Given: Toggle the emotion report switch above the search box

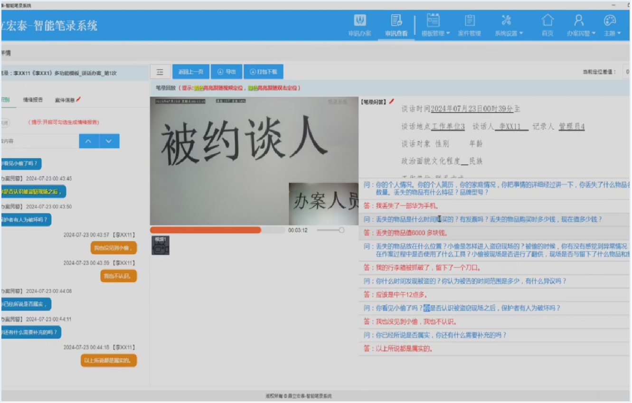Looking at the screenshot, I should (x=5, y=122).
